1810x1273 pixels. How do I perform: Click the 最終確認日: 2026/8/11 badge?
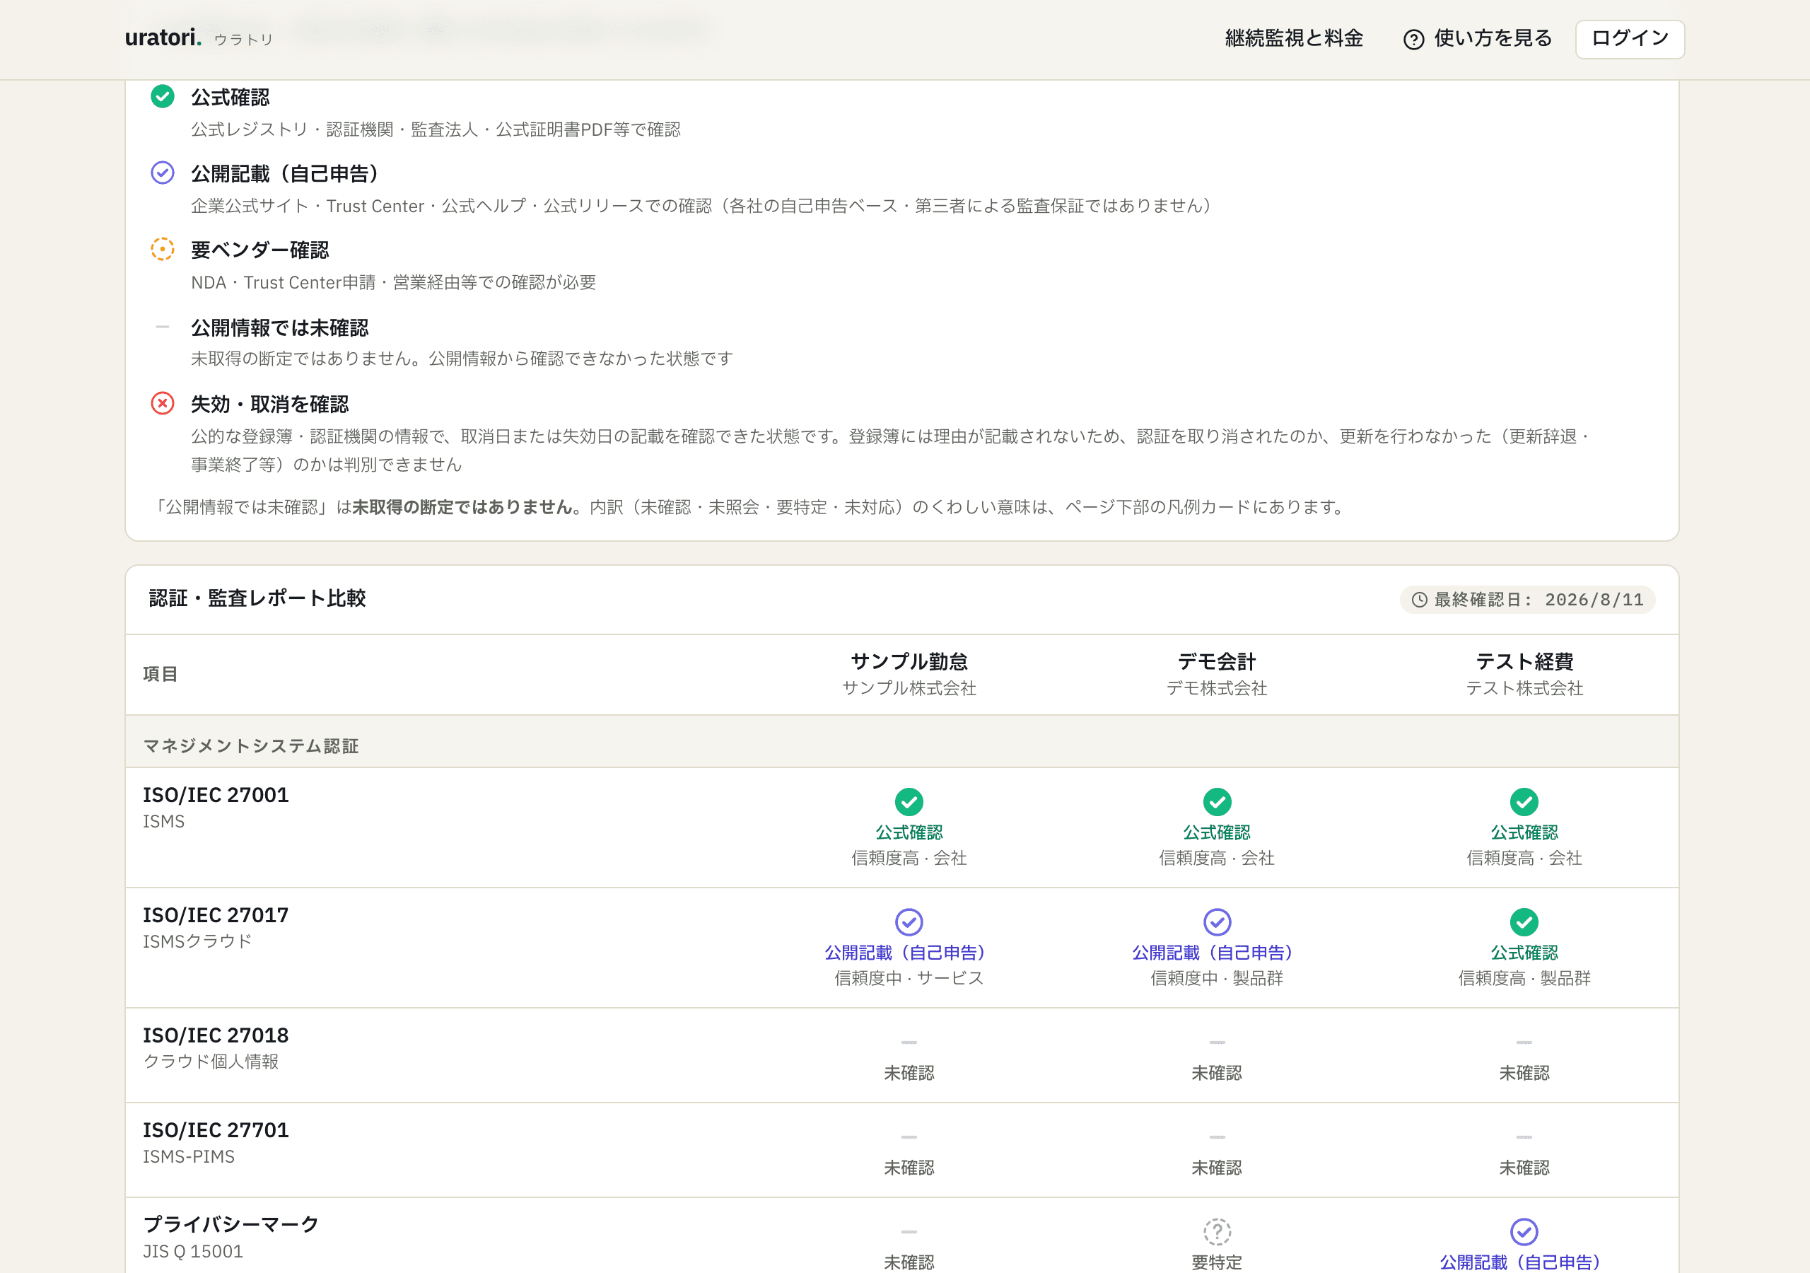pos(1527,600)
